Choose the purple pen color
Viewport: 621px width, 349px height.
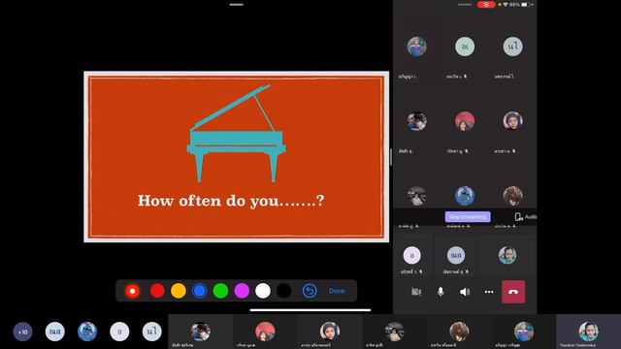pos(242,291)
